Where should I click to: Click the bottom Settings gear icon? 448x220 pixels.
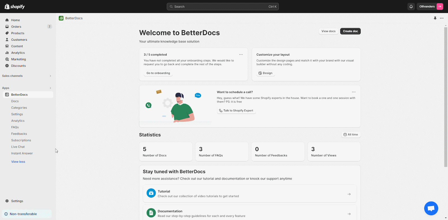7,201
